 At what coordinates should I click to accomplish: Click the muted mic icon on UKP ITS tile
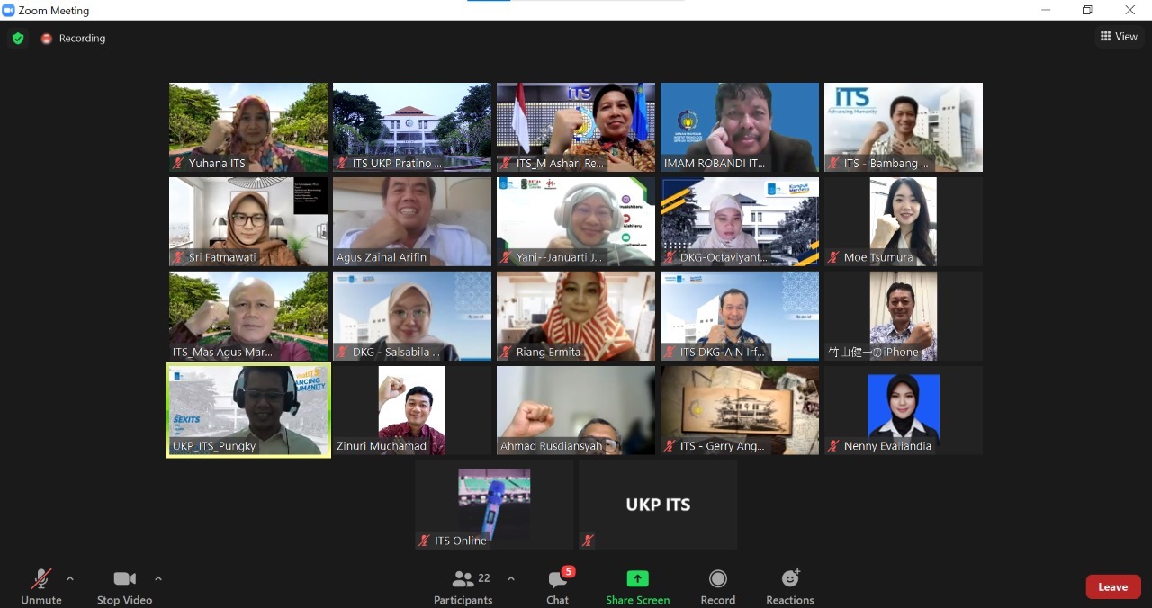(589, 541)
